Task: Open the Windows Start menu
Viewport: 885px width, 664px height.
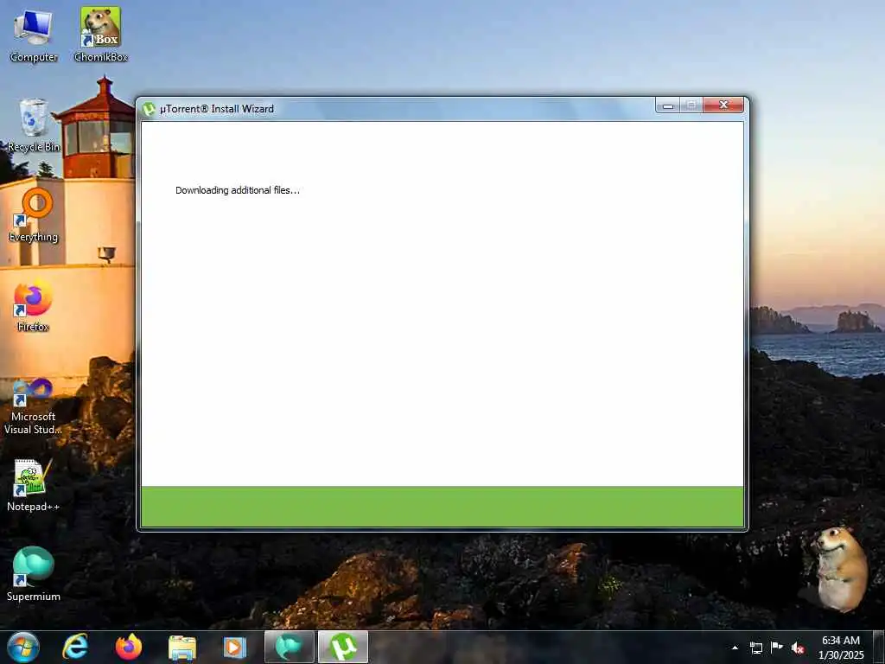Action: pyautogui.click(x=23, y=647)
